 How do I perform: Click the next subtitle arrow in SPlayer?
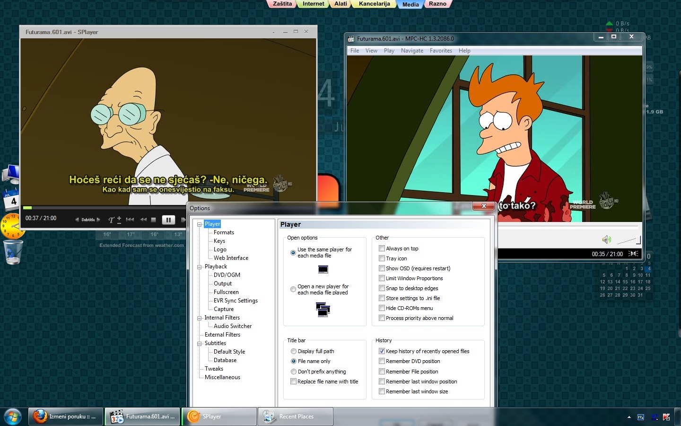pos(98,220)
